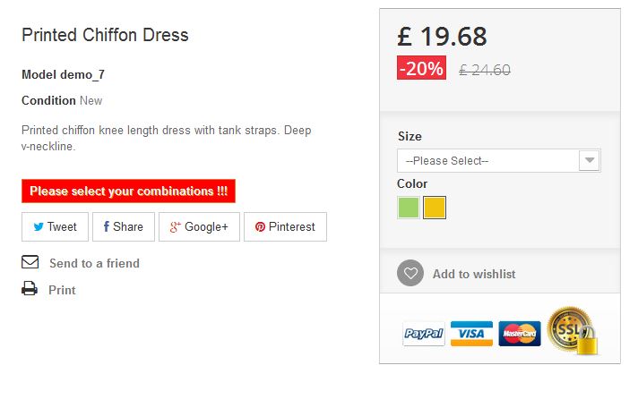Click the Google+ icon

(176, 227)
